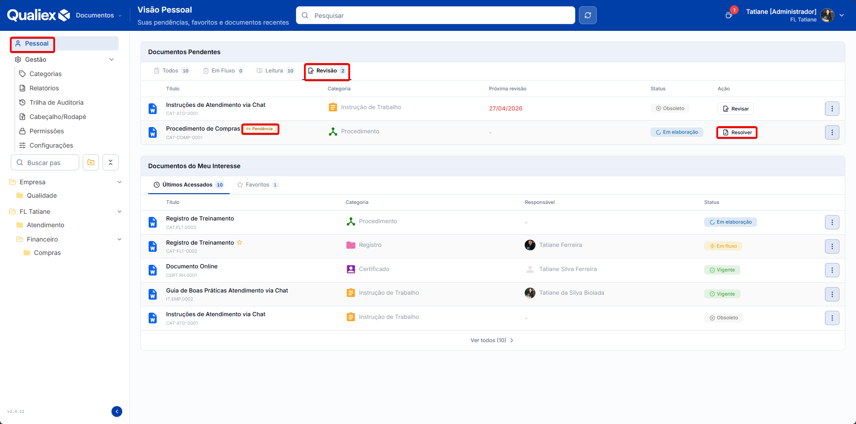Open three-dot menu for Guia de Boas Práticas row
Image resolution: width=856 pixels, height=424 pixels.
(832, 294)
